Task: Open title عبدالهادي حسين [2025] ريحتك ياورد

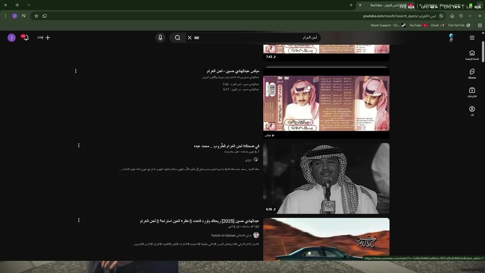Action: pyautogui.click(x=200, y=221)
